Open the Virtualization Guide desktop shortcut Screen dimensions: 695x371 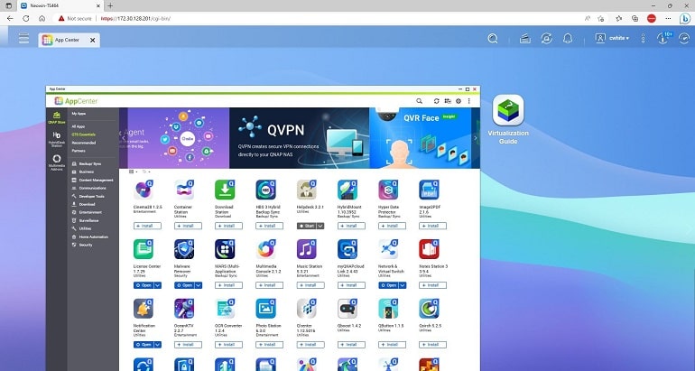pyautogui.click(x=508, y=119)
